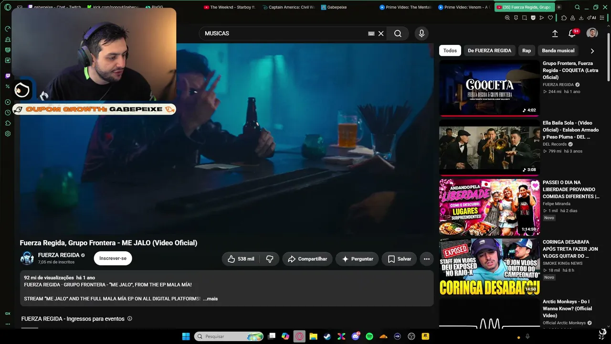Open the Arctic Monkeys Do I Wanna Know title
The width and height of the screenshot is (611, 344).
[x=567, y=309]
